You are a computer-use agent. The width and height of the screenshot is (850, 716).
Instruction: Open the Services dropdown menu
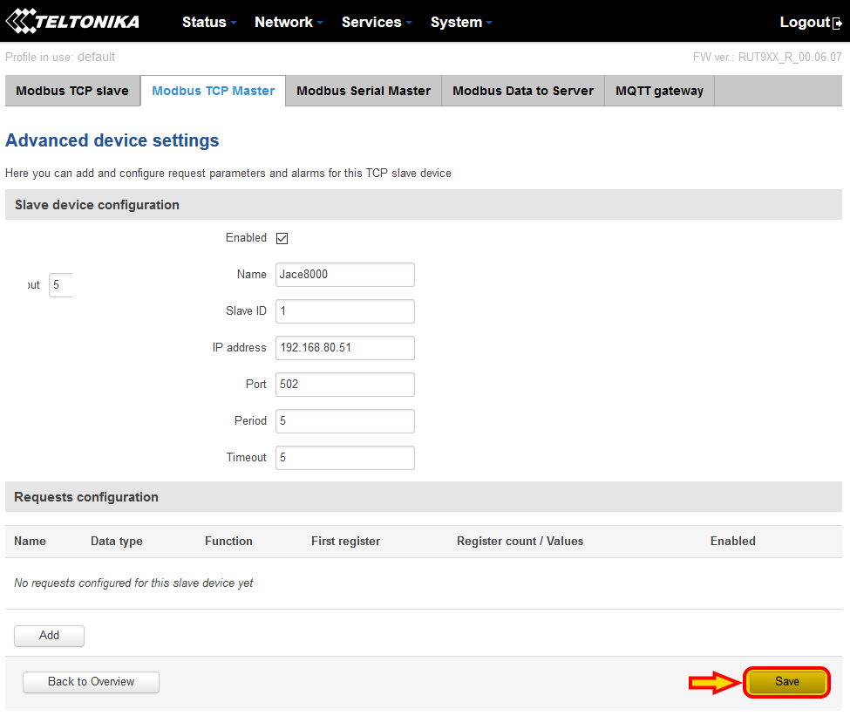click(x=377, y=23)
